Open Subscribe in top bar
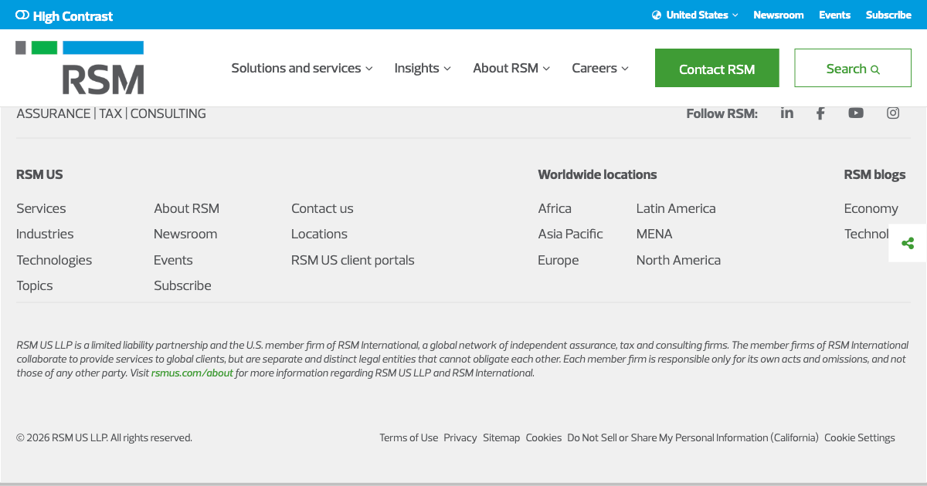Screen dimensions: 927x486 [888, 15]
